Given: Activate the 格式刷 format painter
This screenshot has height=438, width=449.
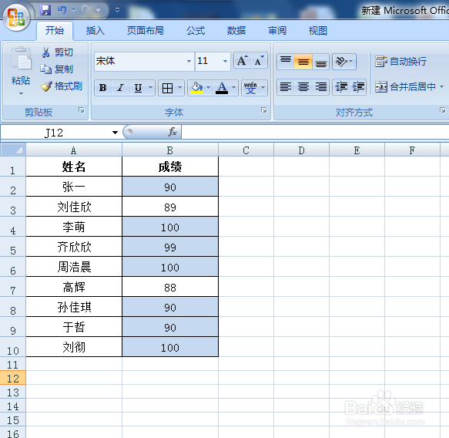Looking at the screenshot, I should (x=62, y=86).
